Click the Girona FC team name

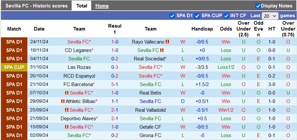150,135
